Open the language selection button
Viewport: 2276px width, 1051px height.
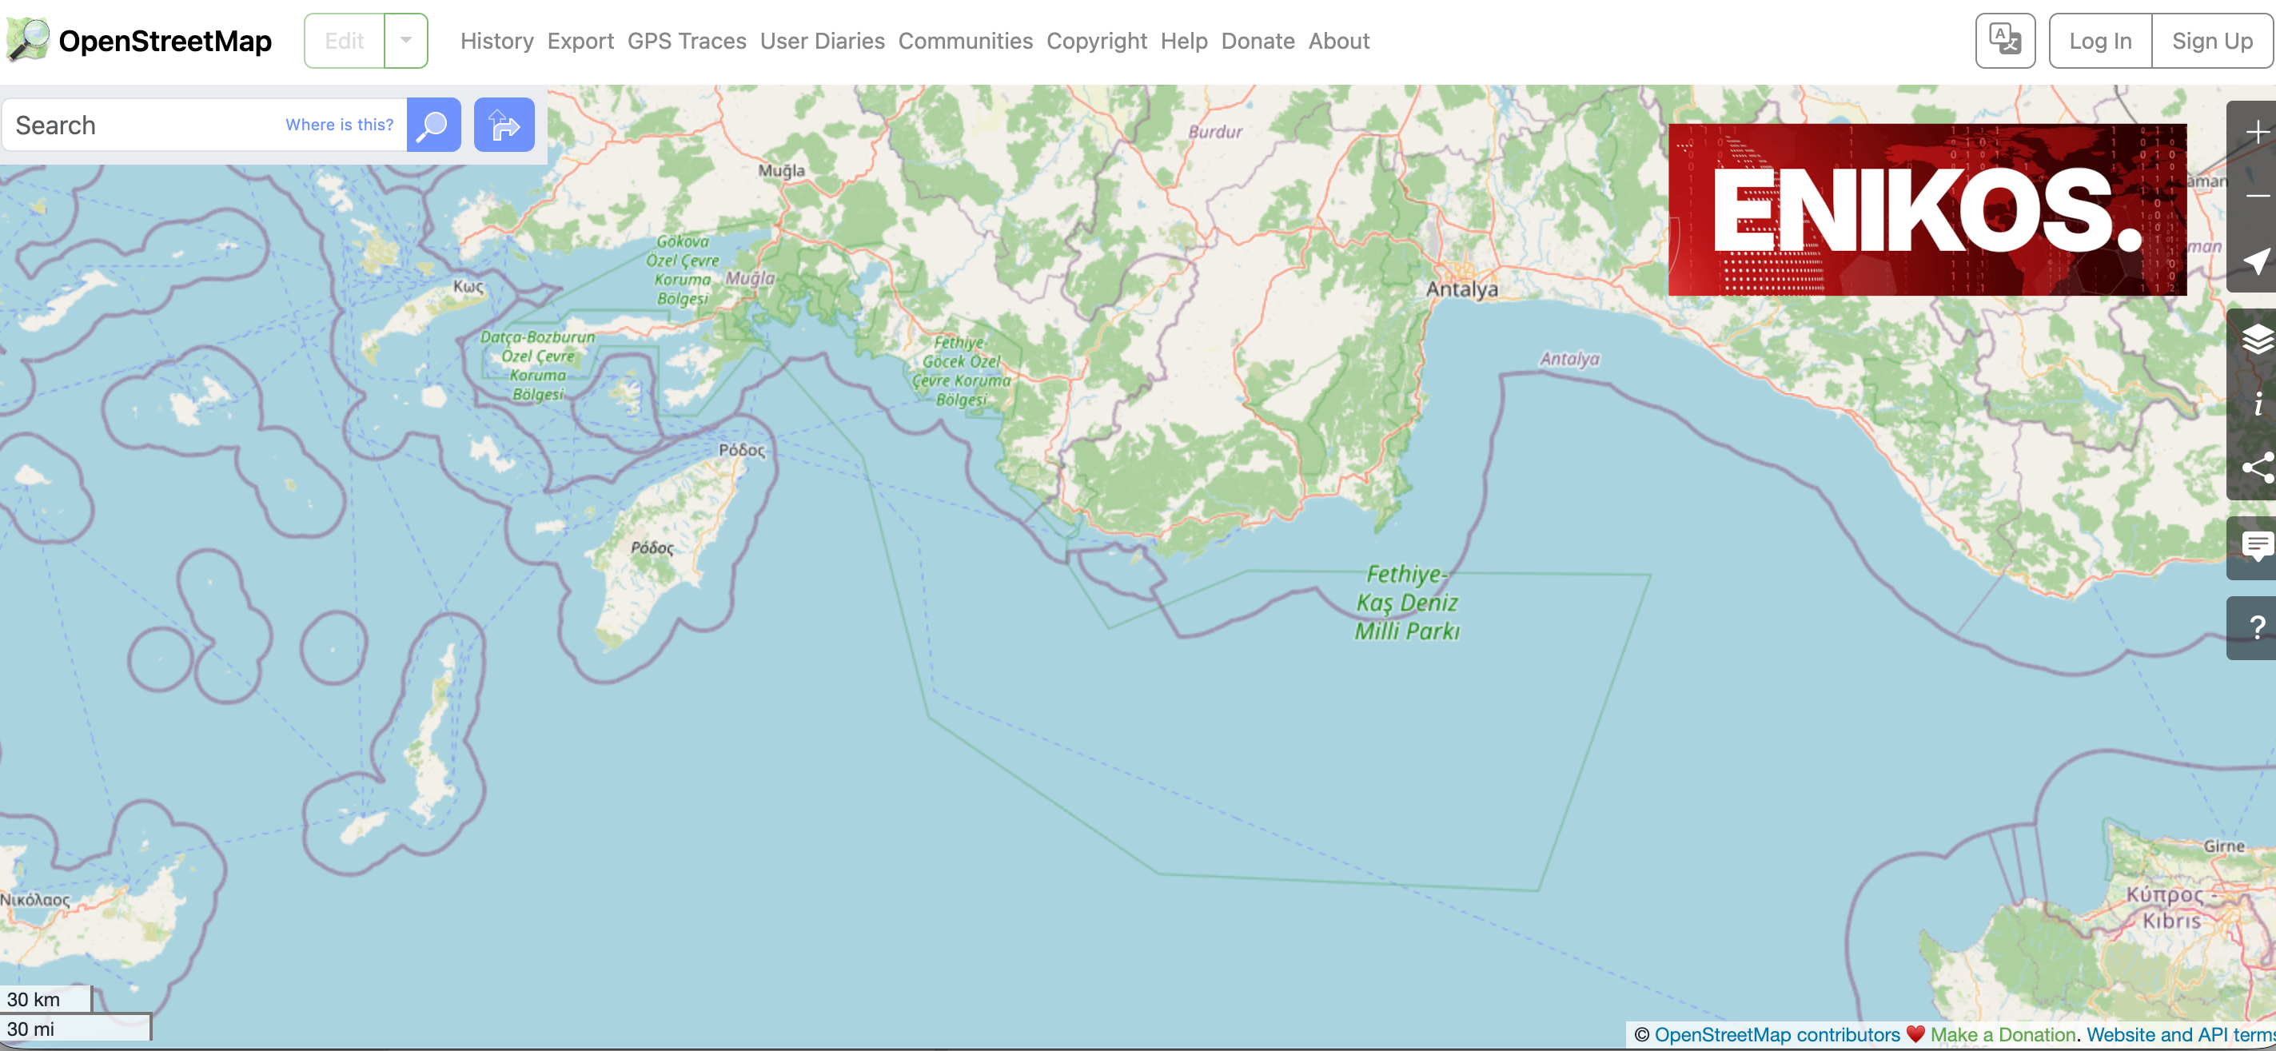2005,41
